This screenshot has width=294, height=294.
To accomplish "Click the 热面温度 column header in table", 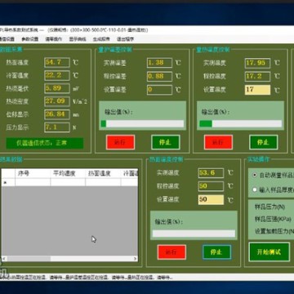I will pos(100,173).
